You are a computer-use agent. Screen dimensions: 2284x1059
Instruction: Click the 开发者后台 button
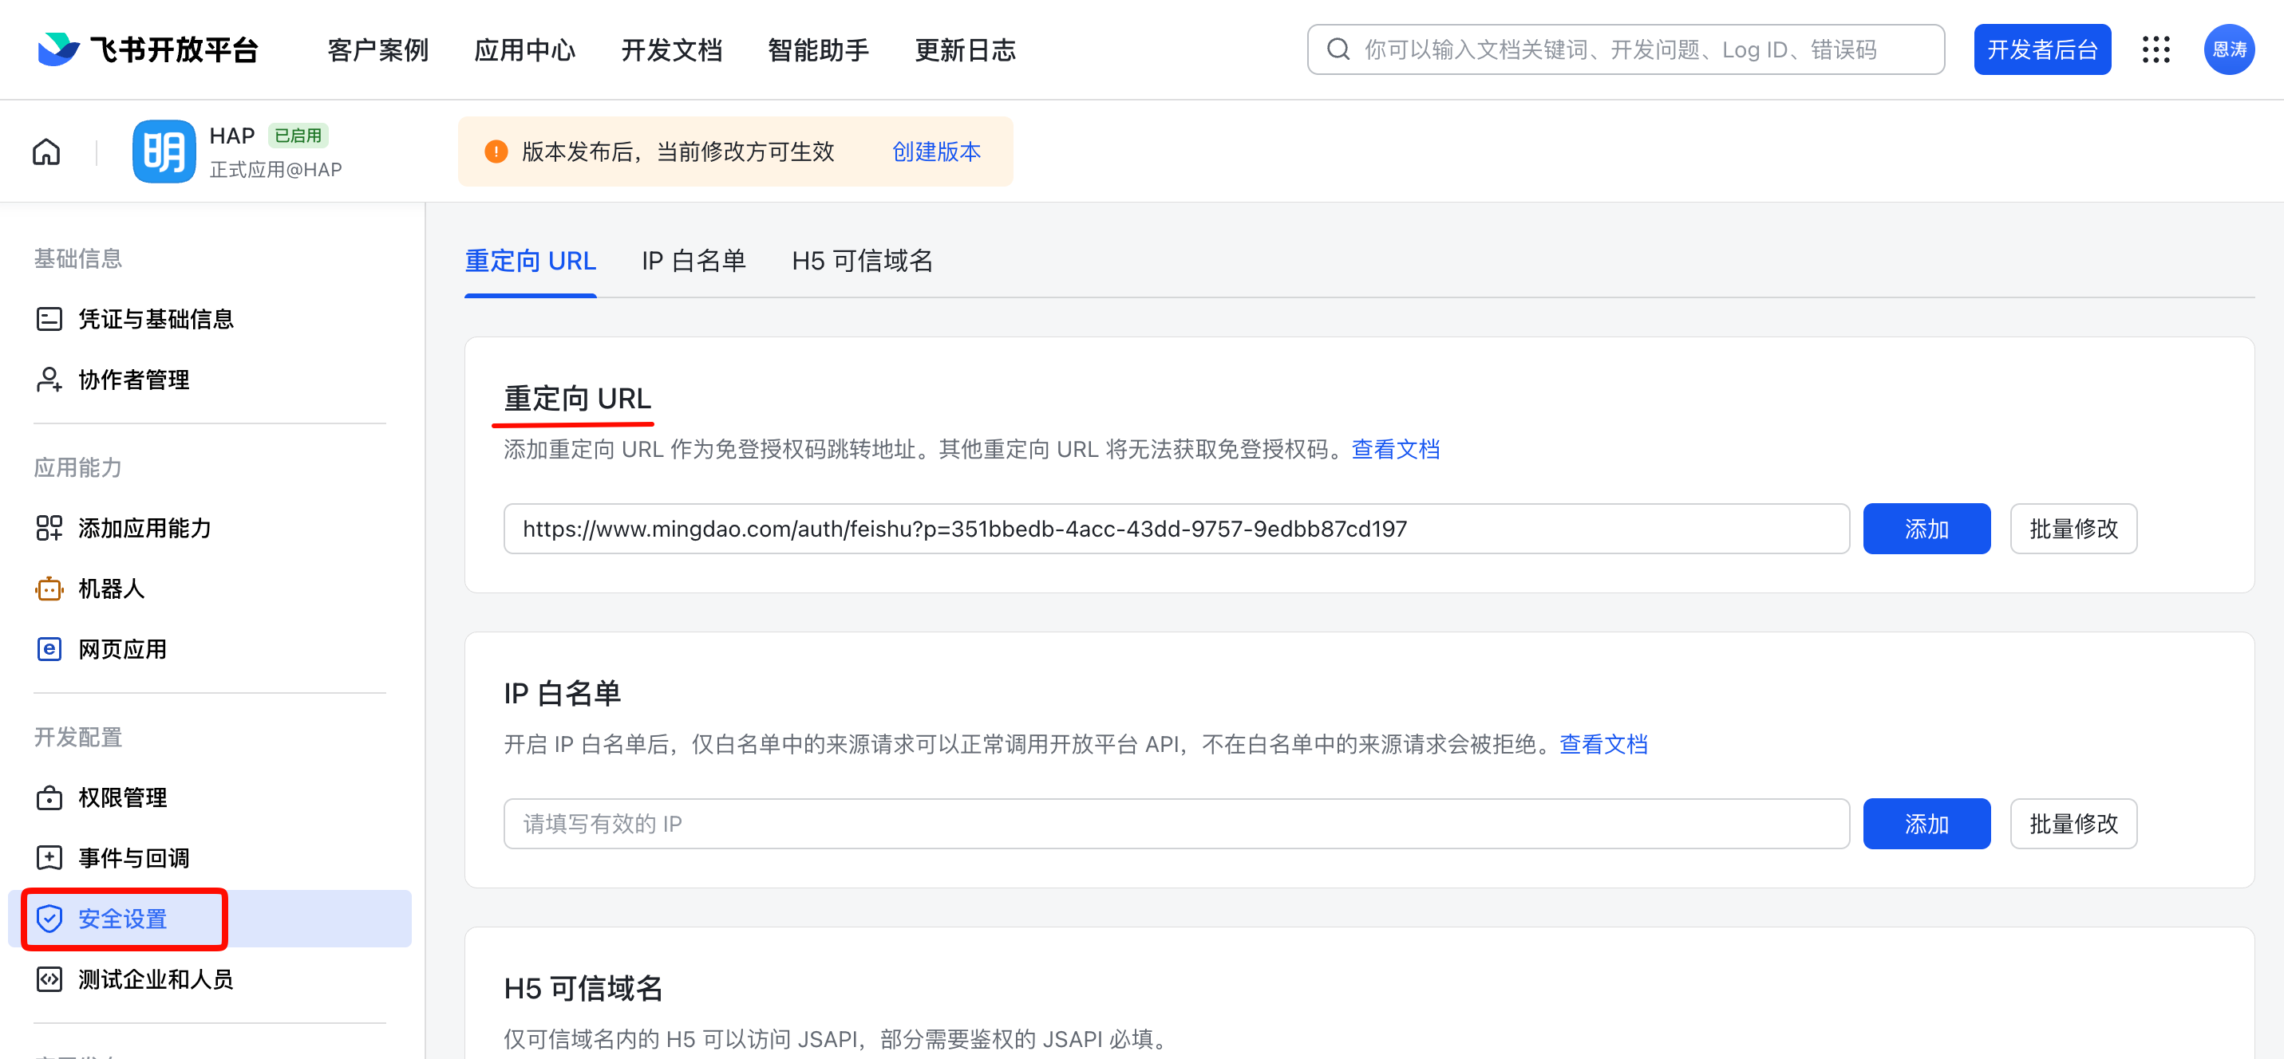pos(2042,49)
